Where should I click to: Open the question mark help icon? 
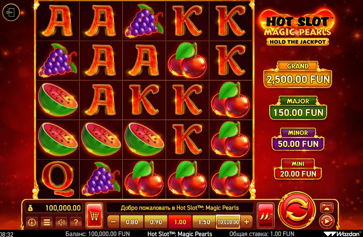tap(76, 222)
